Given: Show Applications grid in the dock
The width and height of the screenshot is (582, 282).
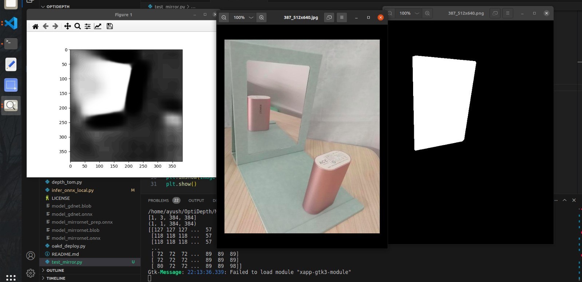Looking at the screenshot, I should 11,278.
